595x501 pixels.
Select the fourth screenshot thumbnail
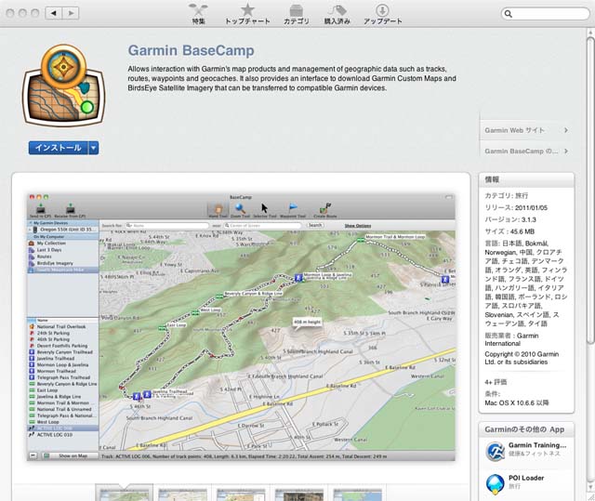tap(299, 494)
